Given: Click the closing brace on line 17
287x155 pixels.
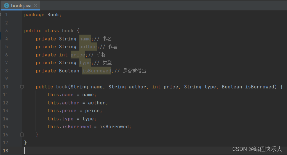Looking at the screenshot, I should click(25, 142).
